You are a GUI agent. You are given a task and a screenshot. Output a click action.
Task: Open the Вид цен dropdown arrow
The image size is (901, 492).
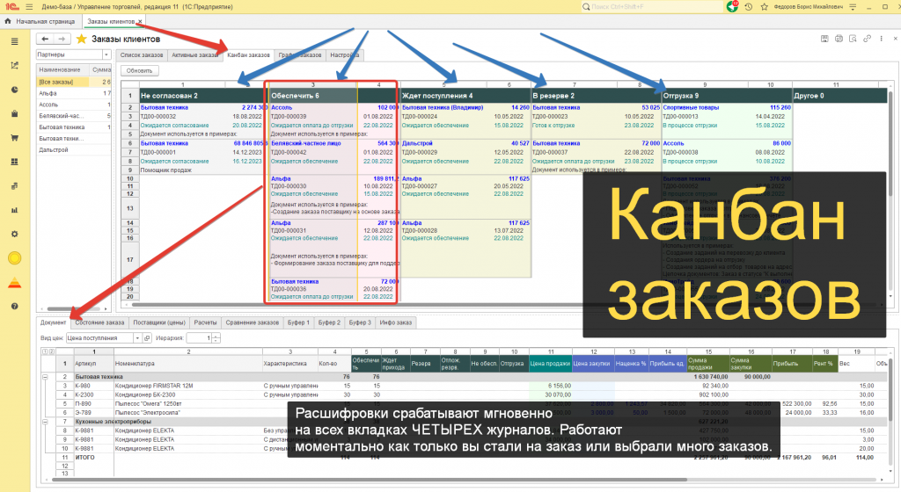point(137,338)
